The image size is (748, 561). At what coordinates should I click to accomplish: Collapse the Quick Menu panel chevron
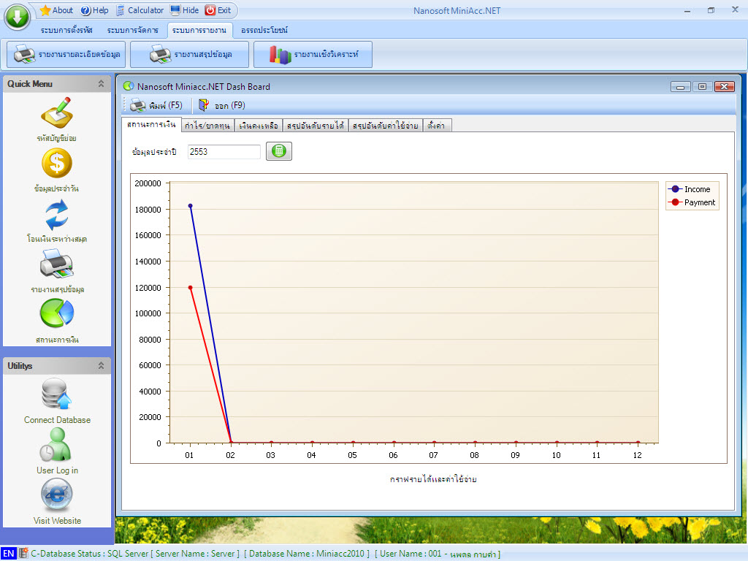pos(101,83)
